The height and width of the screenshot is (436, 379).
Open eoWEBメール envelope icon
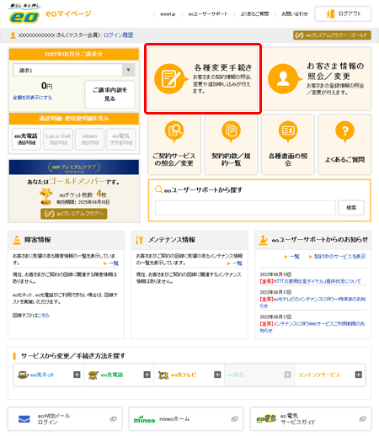(24, 419)
